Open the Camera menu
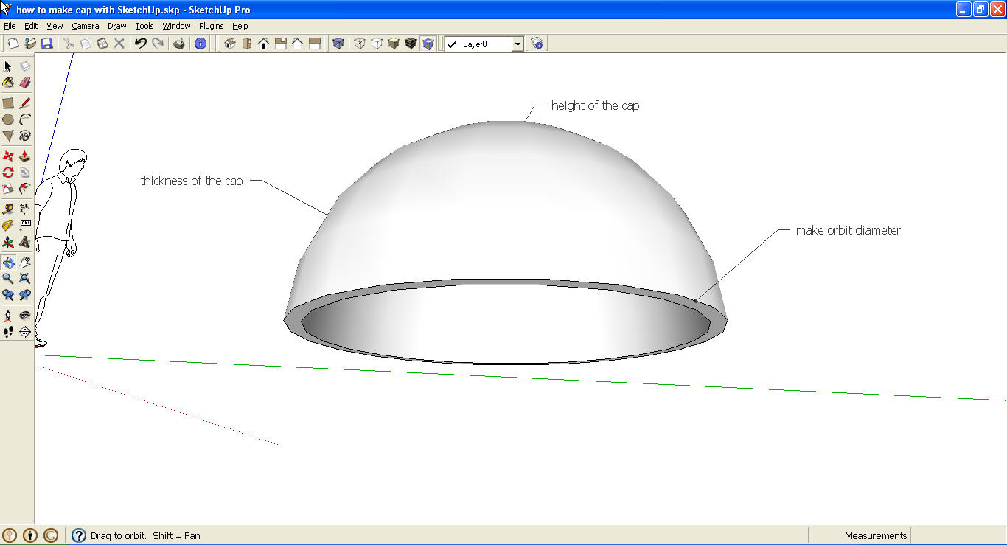Image resolution: width=1007 pixels, height=545 pixels. click(x=86, y=25)
